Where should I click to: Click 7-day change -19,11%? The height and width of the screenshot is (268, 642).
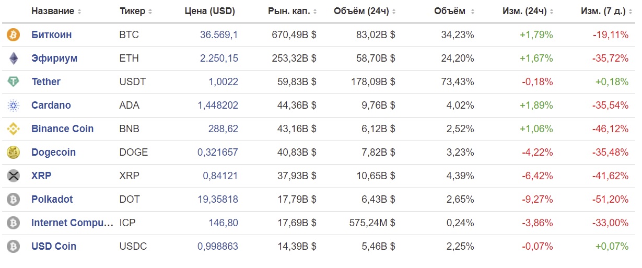coord(611,35)
